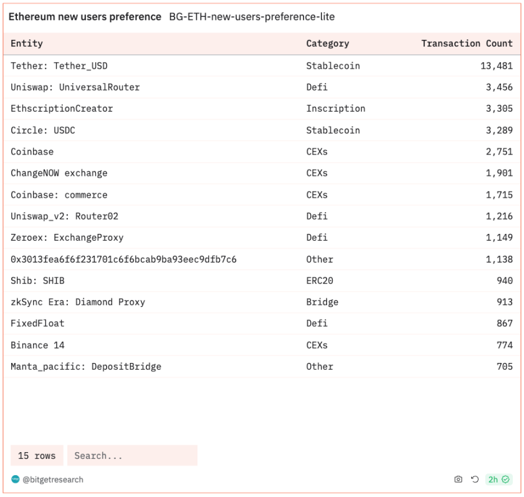Click the Ethereum new users preference title

[x=85, y=17]
